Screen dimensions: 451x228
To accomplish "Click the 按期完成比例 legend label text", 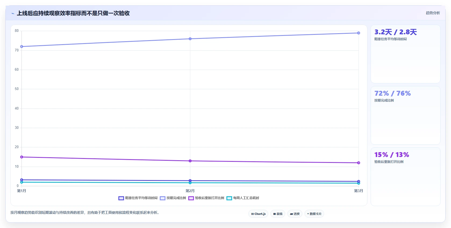I will [x=176, y=198].
